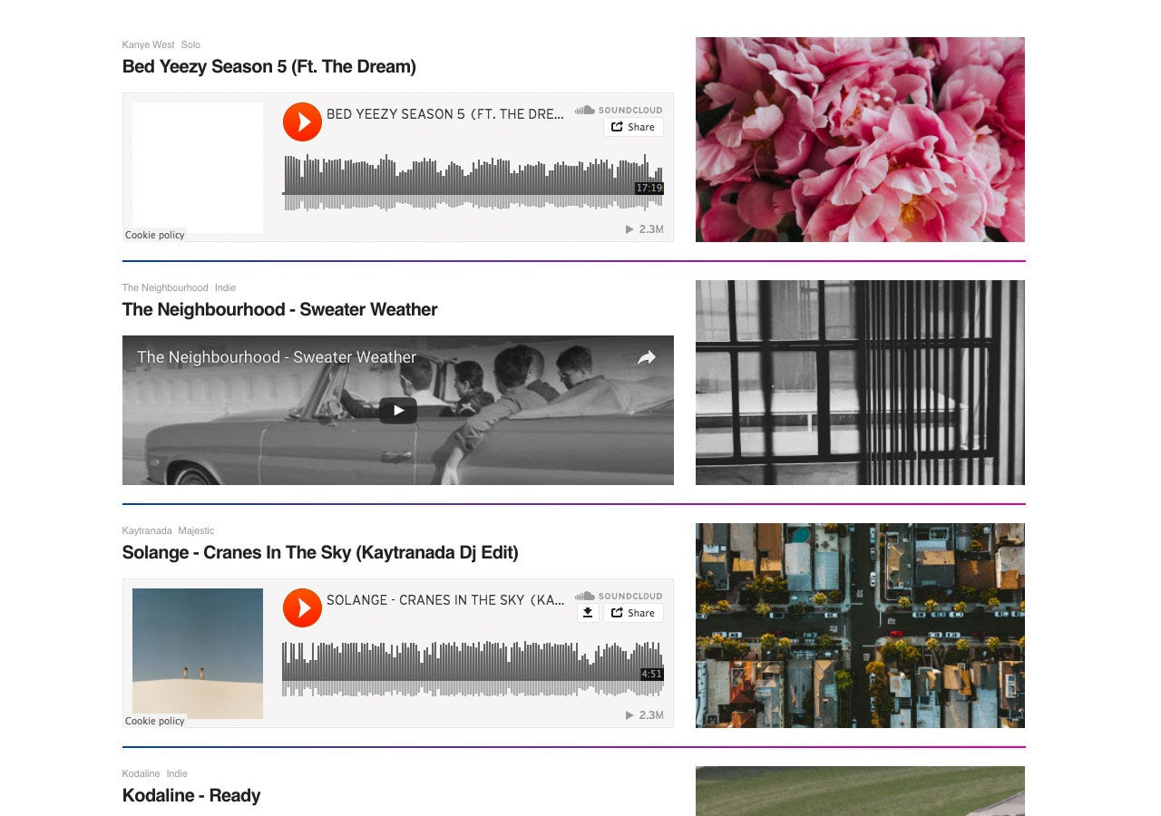Open the Cookie policy link in the Solange player
Image resolution: width=1161 pixels, height=816 pixels.
point(155,721)
